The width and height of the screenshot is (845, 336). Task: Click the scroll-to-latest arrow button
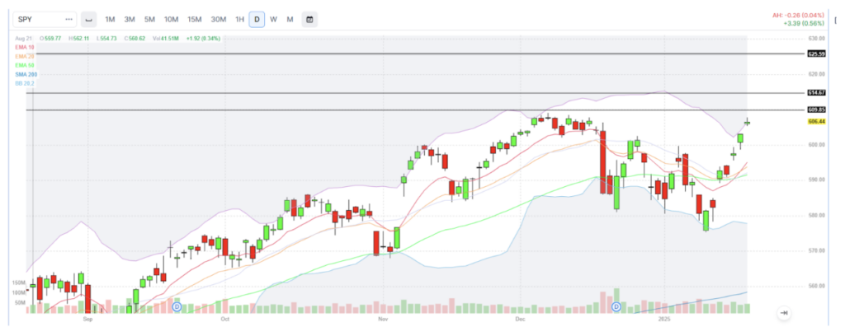(x=784, y=313)
